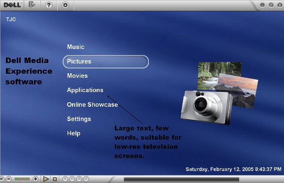Image resolution: width=284 pixels, height=183 pixels.
Task: Close the Dell Media Experience window
Action: 280,5
